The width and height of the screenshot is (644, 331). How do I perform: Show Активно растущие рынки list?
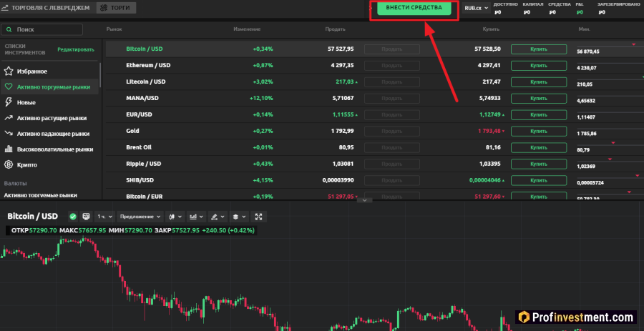click(46, 118)
